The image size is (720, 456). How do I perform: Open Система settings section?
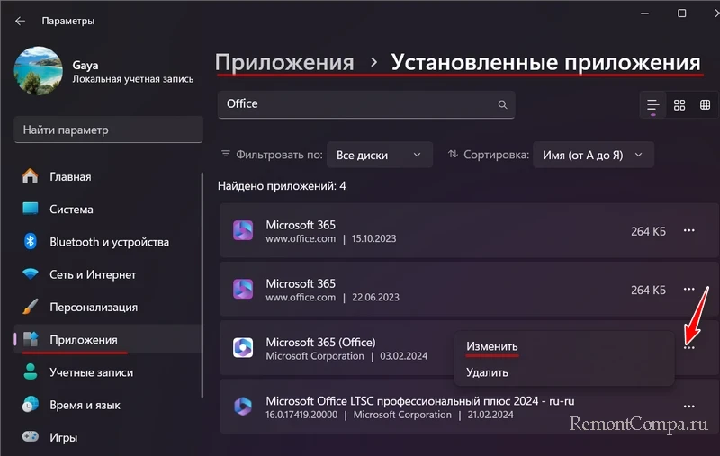point(107,210)
